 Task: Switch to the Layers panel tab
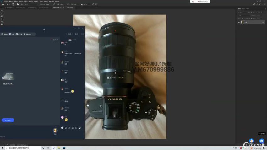tap(239, 9)
